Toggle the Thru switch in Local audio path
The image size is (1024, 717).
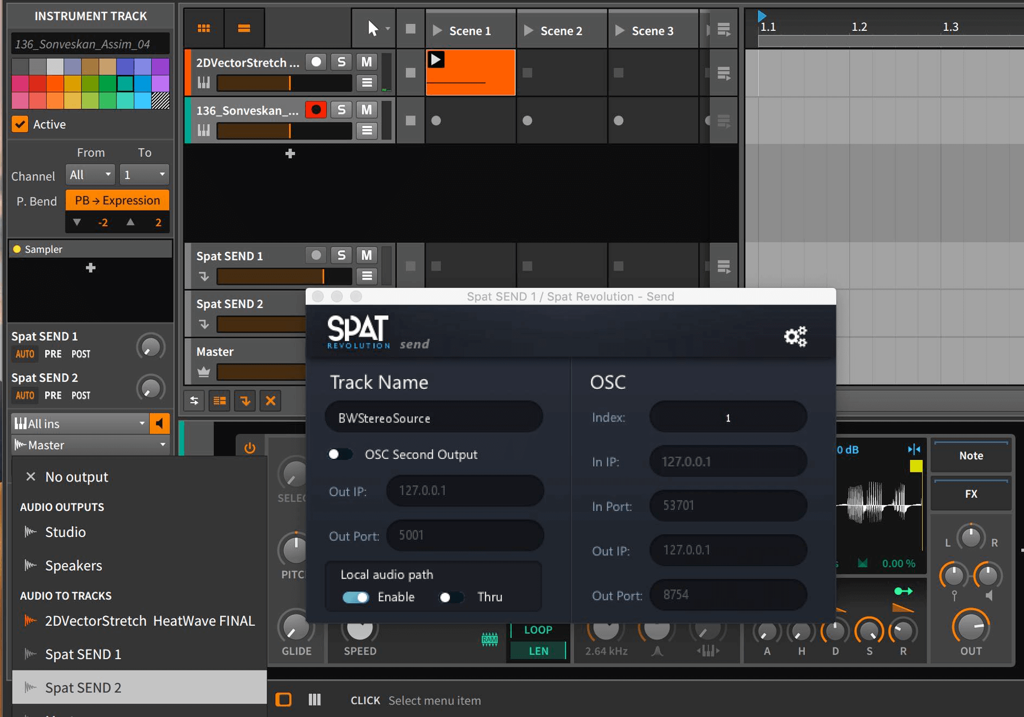coord(451,597)
